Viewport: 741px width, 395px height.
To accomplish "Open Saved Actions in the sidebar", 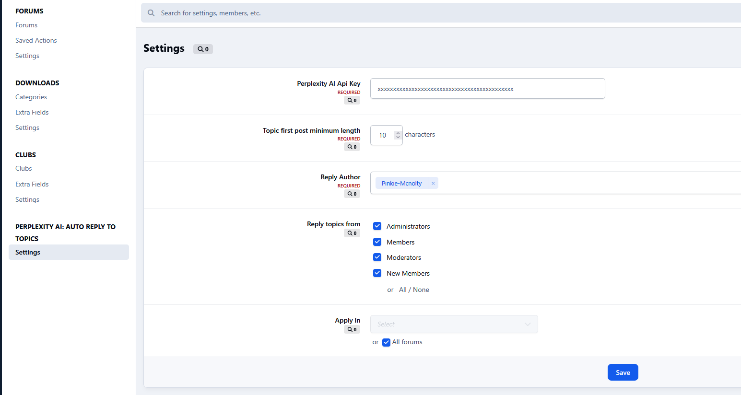I will click(x=36, y=40).
